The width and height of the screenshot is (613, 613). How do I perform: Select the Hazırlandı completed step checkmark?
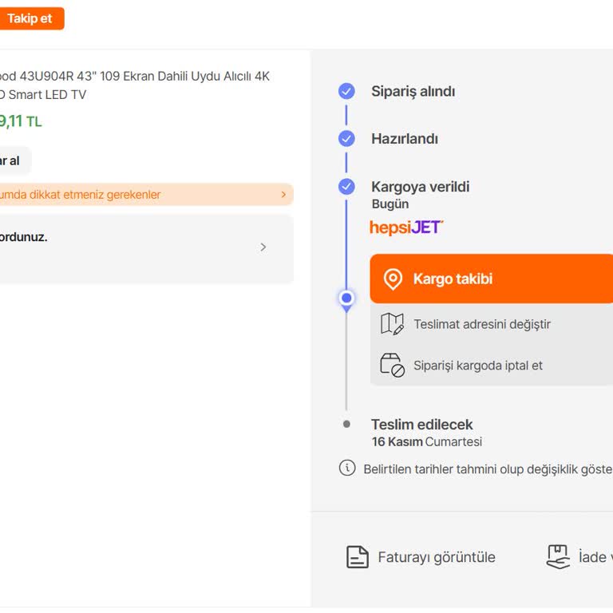346,139
